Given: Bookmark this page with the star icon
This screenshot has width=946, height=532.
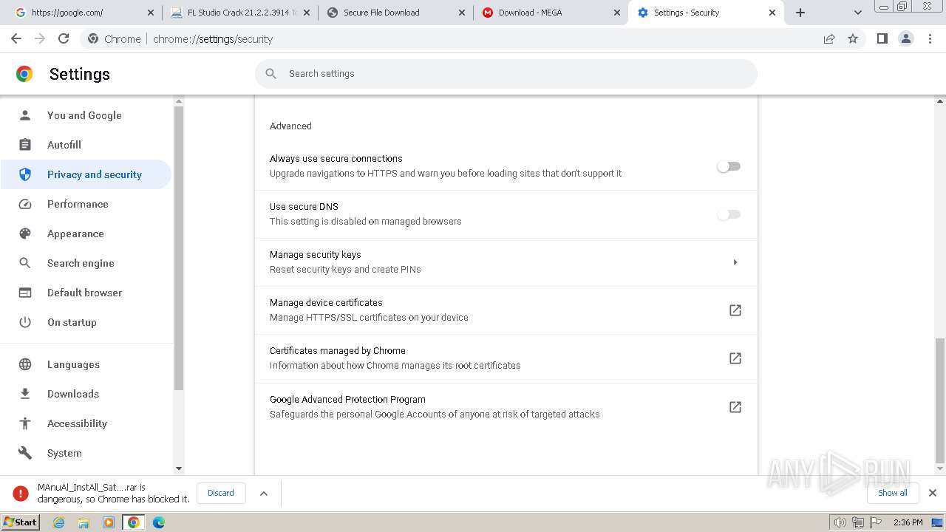Looking at the screenshot, I should (853, 39).
